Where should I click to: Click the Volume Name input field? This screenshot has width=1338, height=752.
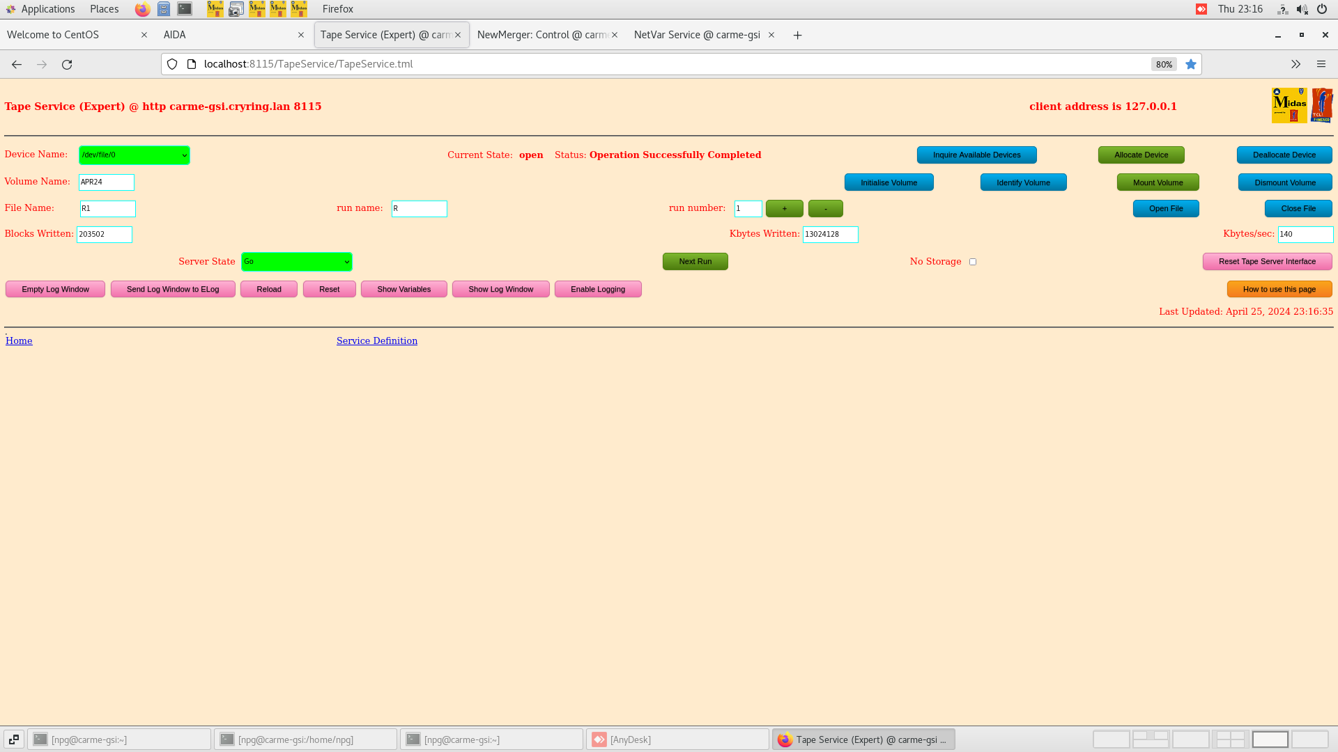pos(106,182)
